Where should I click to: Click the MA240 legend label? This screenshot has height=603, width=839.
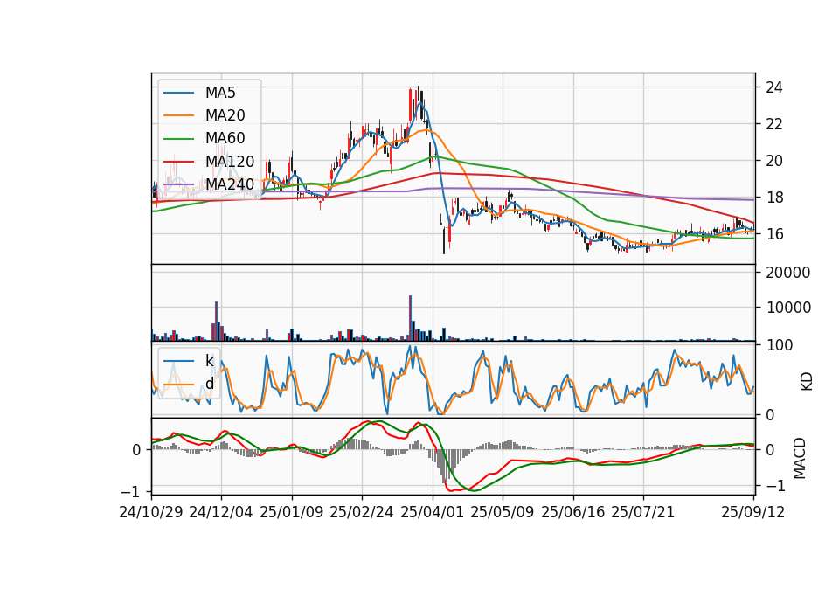click(x=230, y=184)
